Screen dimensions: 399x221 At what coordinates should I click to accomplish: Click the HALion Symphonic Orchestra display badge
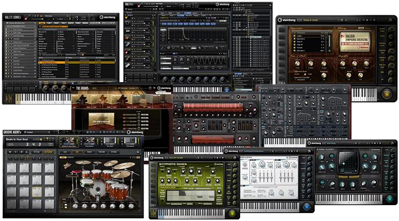pos(355,41)
